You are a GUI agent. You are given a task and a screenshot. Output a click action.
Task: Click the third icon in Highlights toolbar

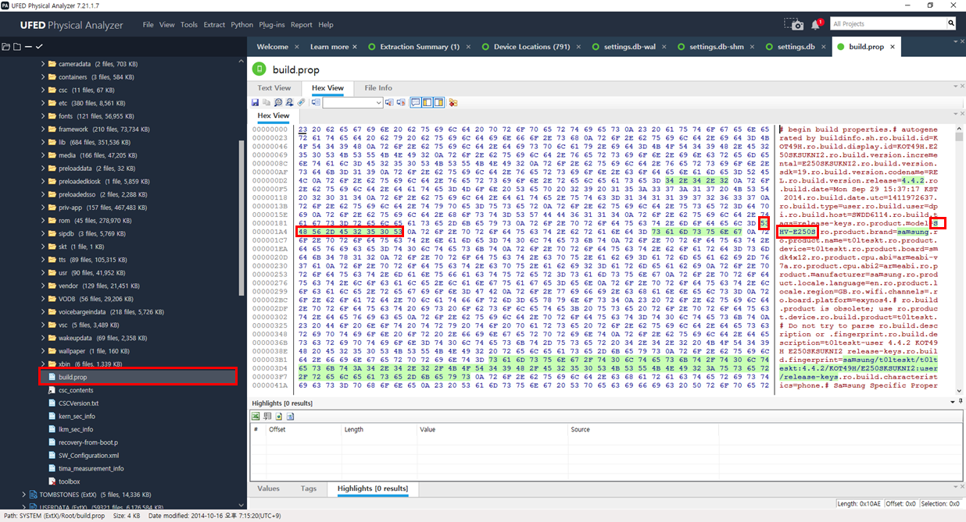(278, 416)
